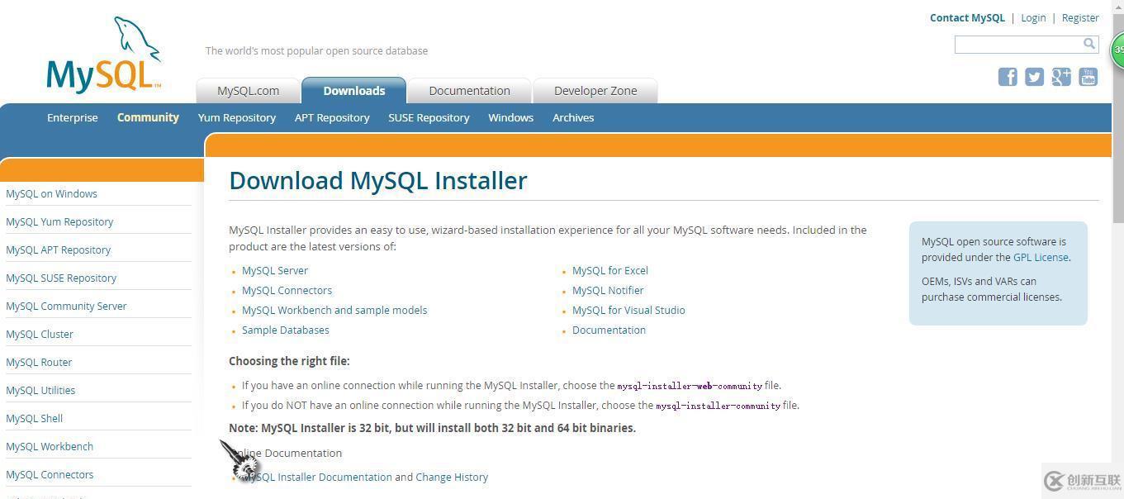The height and width of the screenshot is (499, 1124).
Task: Click the Download MySQL Installer heading
Action: (378, 180)
